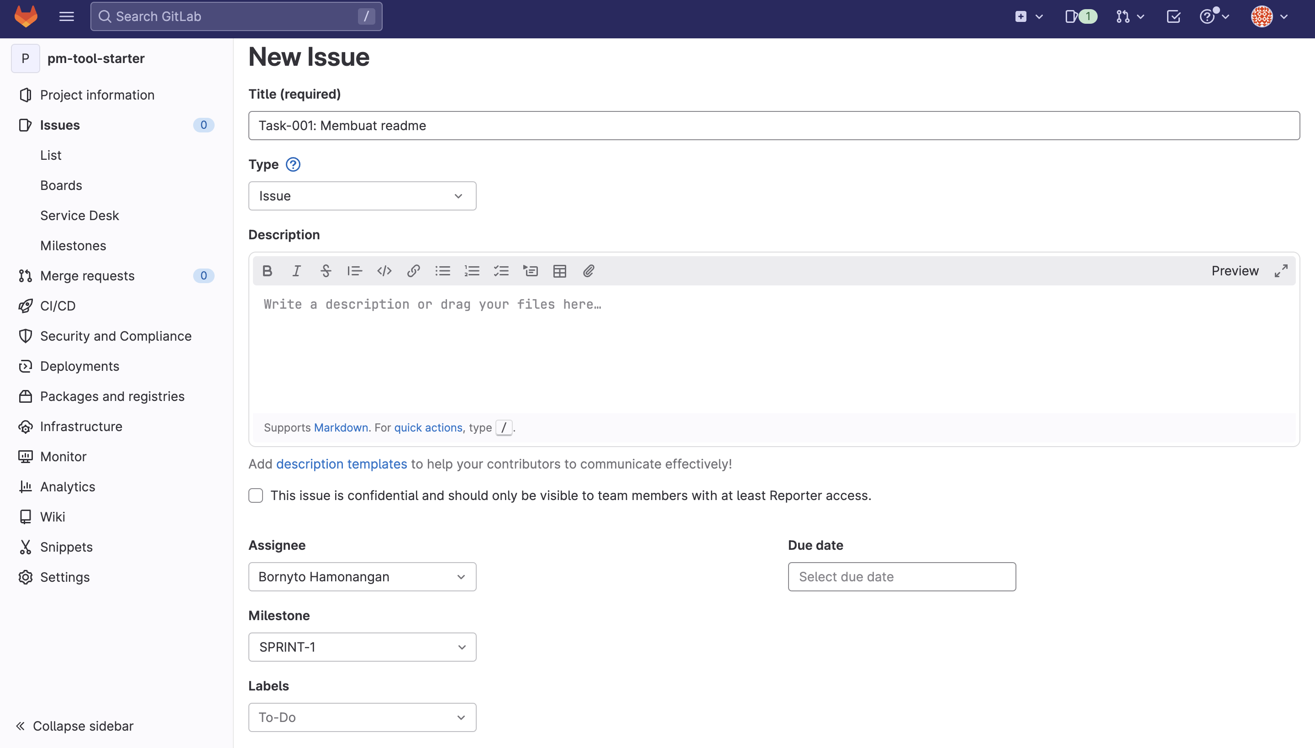Enter full screen editor mode

tap(1281, 271)
